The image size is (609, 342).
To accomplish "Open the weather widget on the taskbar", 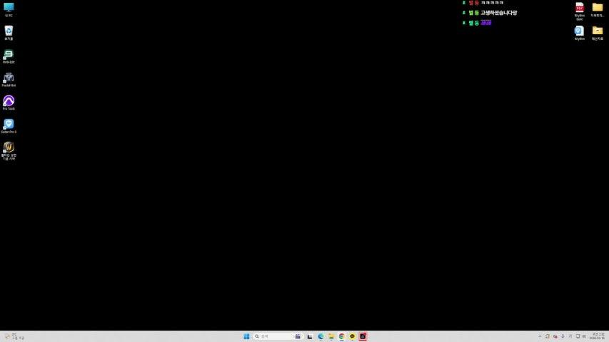I will pyautogui.click(x=14, y=336).
